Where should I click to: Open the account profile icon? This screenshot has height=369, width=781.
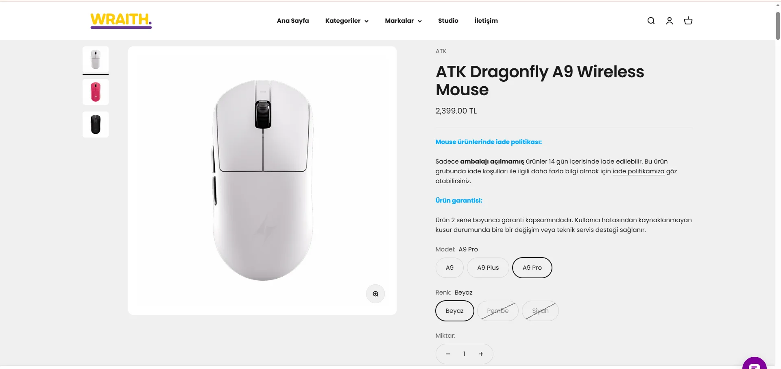[670, 21]
